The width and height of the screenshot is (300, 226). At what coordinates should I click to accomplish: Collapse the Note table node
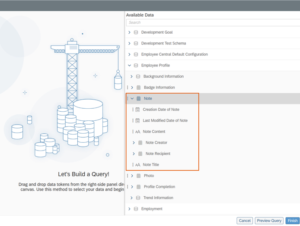point(132,99)
